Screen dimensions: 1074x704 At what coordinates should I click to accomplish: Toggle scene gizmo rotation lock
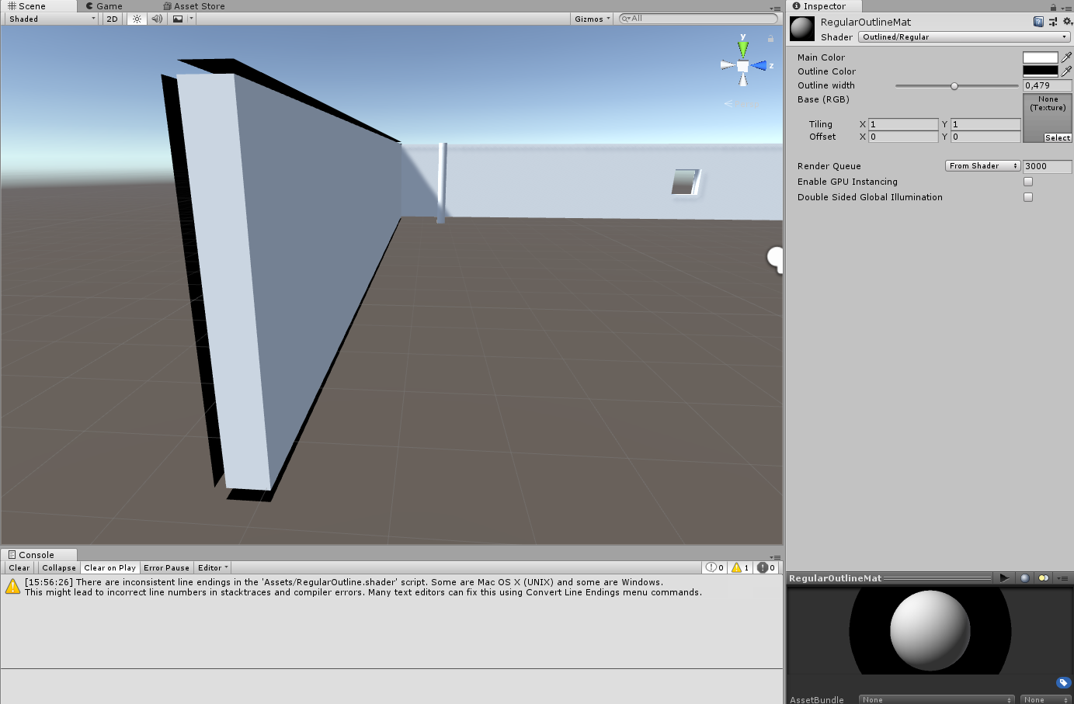pos(770,38)
